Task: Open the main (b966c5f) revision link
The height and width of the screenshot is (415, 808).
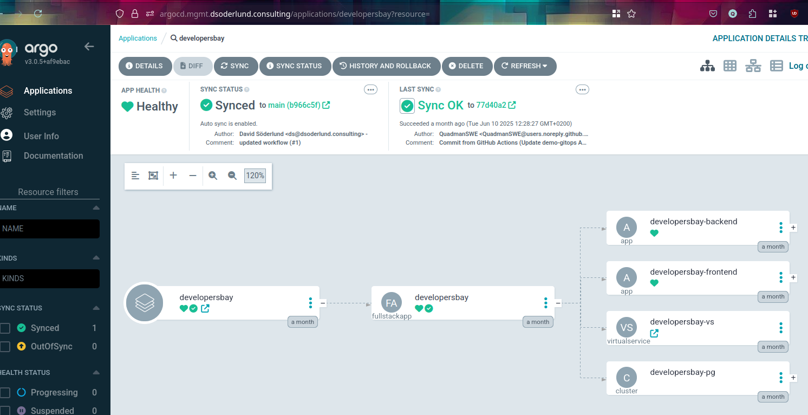Action: tap(295, 105)
